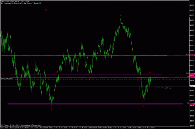Screen dimensions: 195x129
Task: Select the top magenta horizontal resistance line
Action: tap(85, 56)
